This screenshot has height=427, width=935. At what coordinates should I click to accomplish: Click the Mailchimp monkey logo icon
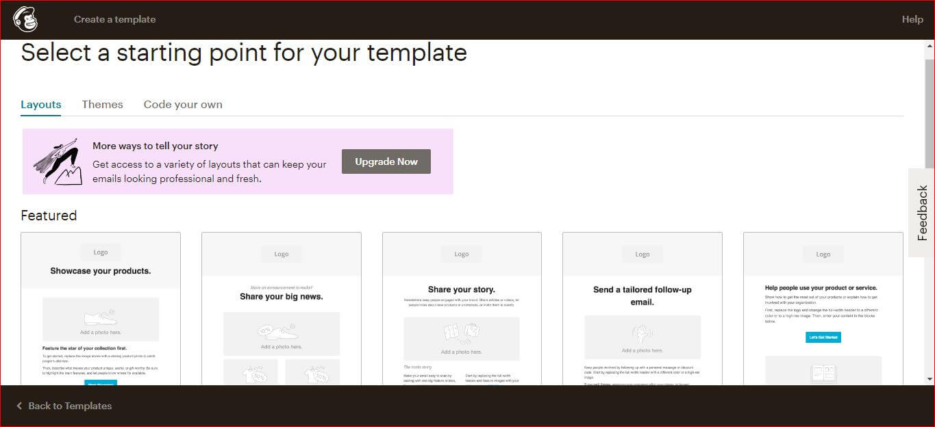pos(25,19)
